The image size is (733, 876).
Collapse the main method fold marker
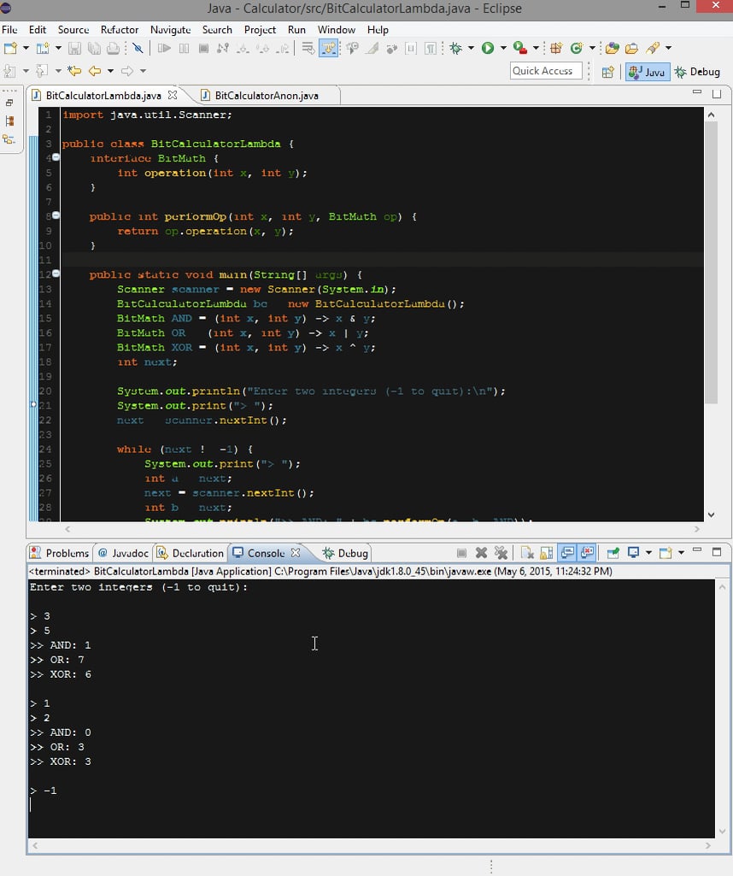click(x=56, y=273)
